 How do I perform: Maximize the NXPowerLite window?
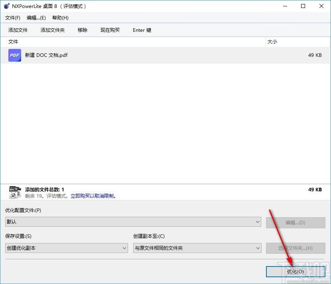pos(303,6)
